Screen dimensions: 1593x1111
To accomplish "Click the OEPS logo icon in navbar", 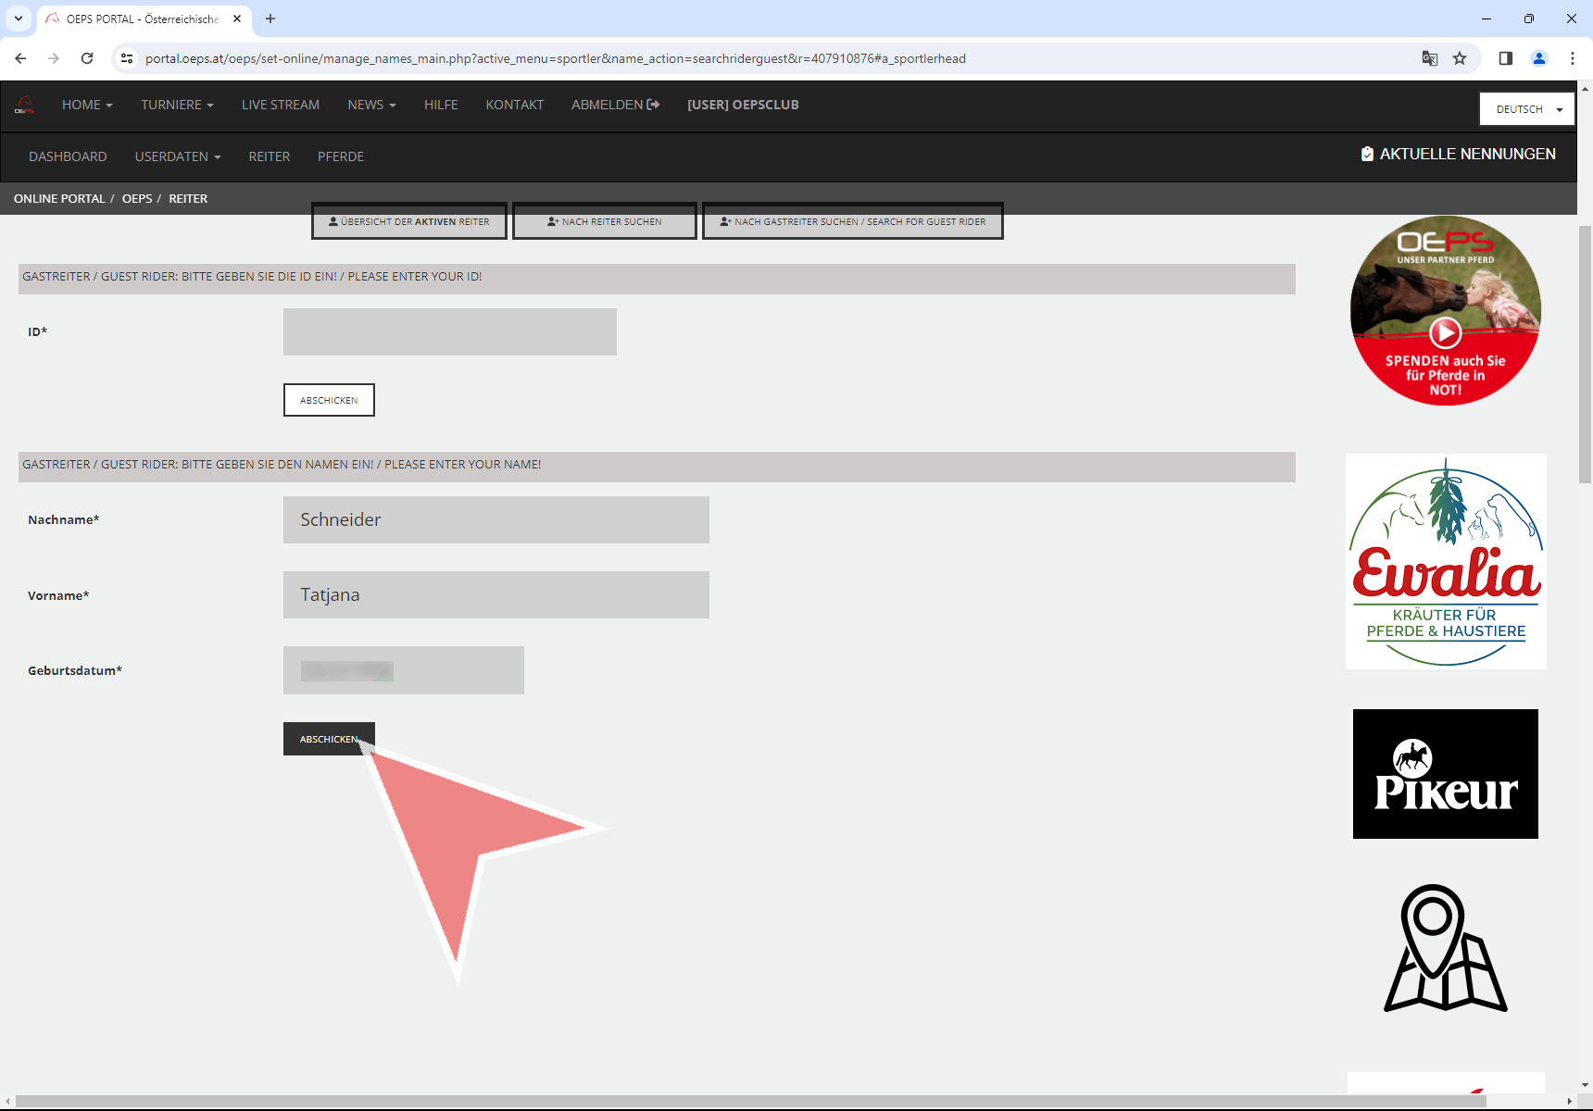I will 25,106.
